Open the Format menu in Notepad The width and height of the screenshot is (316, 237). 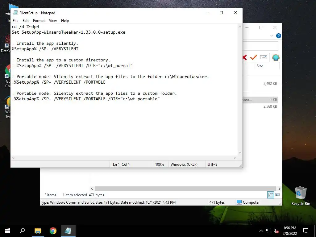39,21
